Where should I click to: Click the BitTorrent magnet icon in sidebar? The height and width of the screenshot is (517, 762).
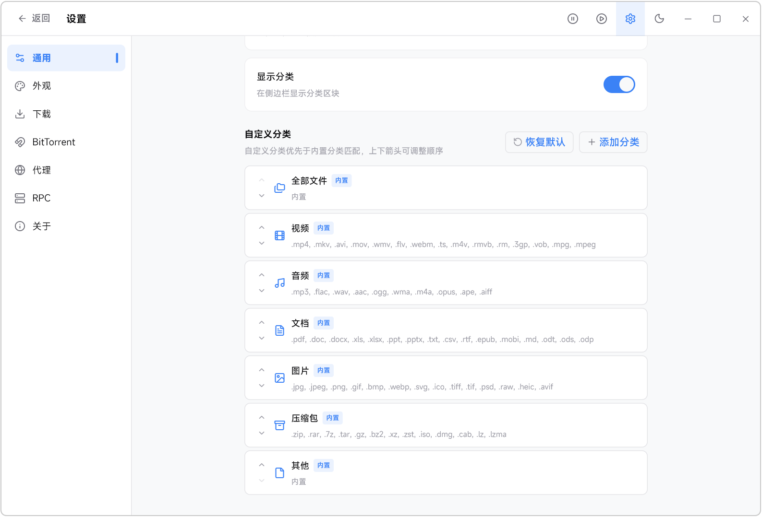20,142
